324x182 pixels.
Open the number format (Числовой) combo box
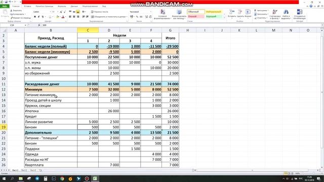(141, 12)
